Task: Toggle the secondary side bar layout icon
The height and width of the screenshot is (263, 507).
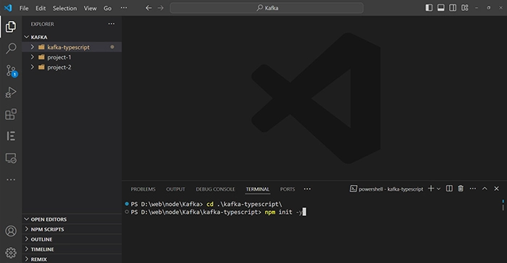Action: (453, 8)
